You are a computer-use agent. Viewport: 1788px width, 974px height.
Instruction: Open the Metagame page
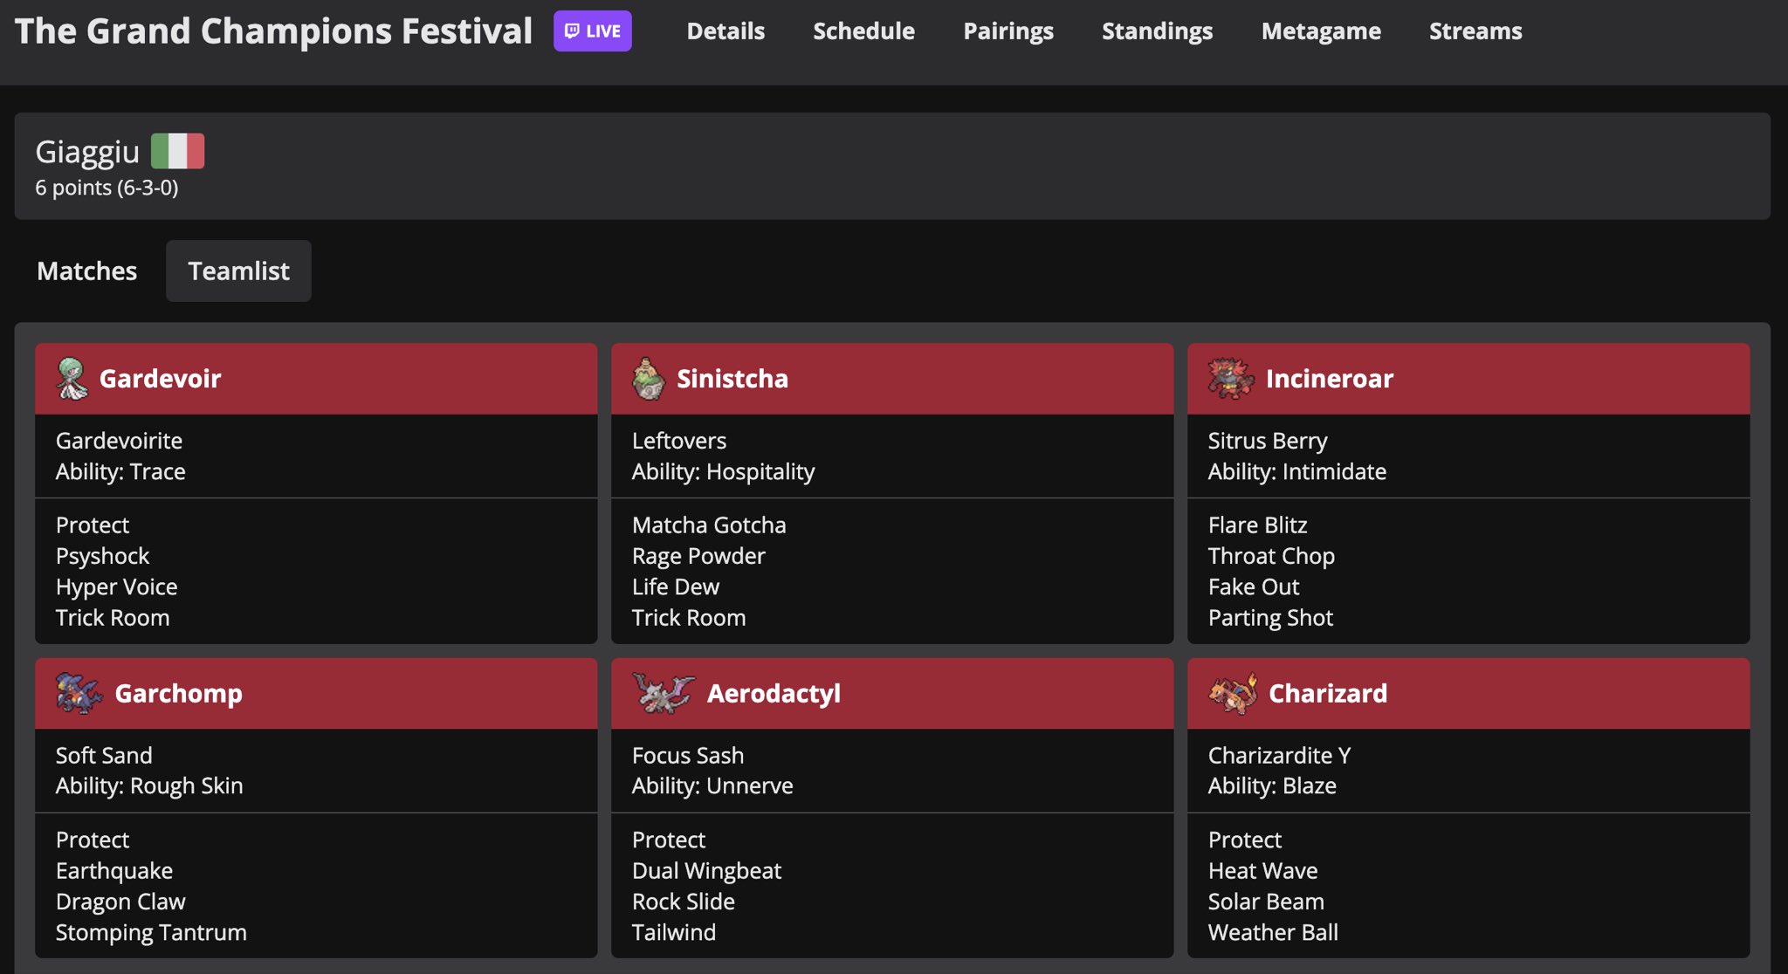(1321, 31)
